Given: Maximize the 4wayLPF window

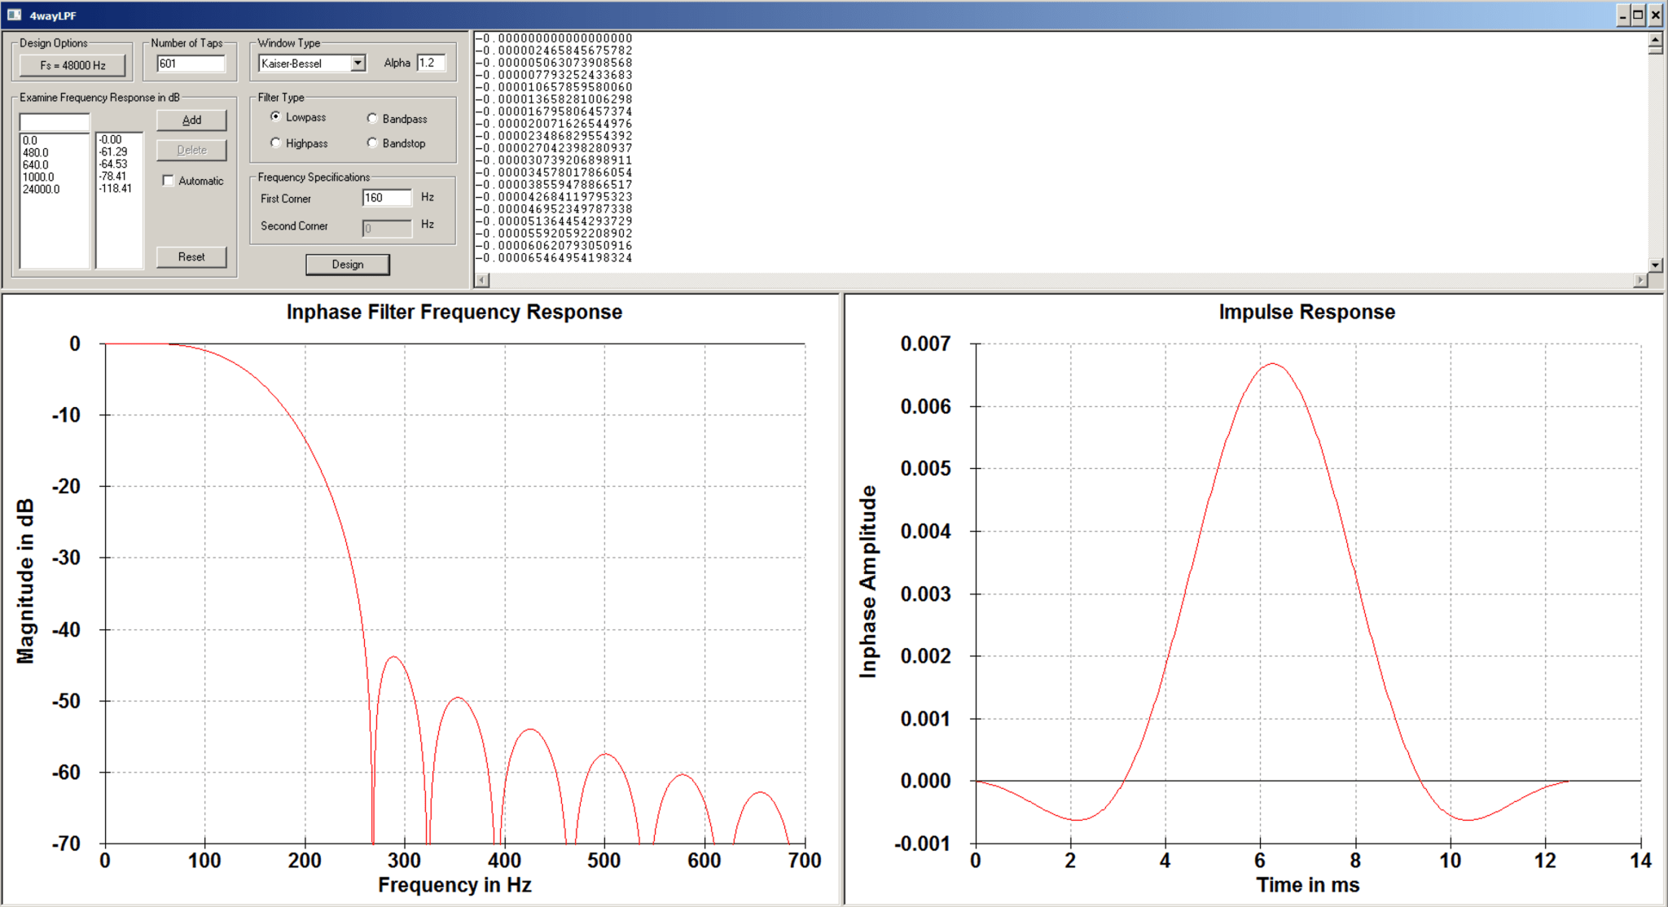Looking at the screenshot, I should 1639,15.
